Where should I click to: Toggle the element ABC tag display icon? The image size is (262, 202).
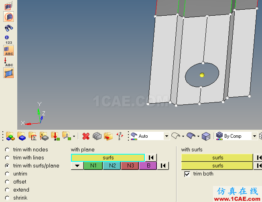tap(9, 51)
